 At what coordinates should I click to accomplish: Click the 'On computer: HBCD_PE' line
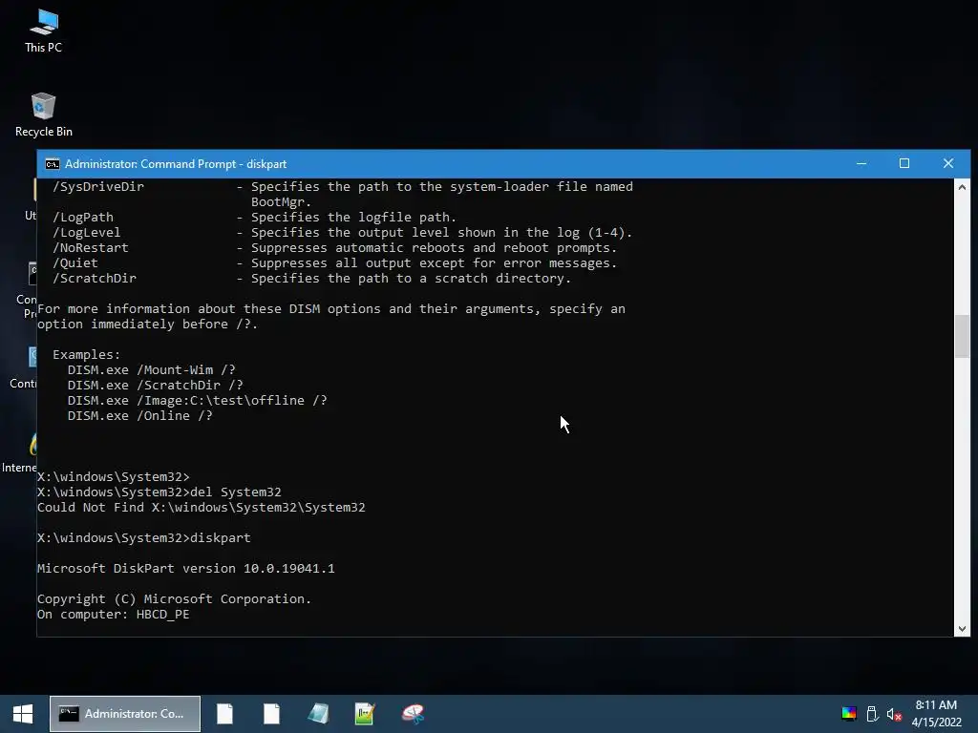pyautogui.click(x=113, y=614)
